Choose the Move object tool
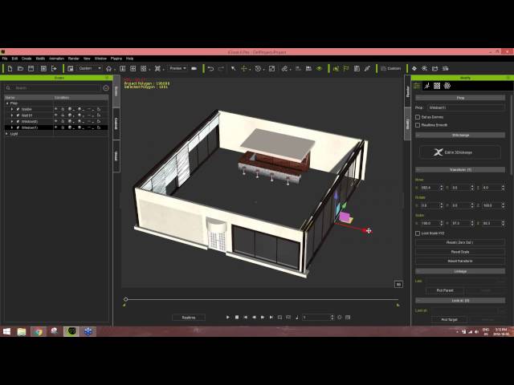This screenshot has height=385, width=514. [x=244, y=68]
